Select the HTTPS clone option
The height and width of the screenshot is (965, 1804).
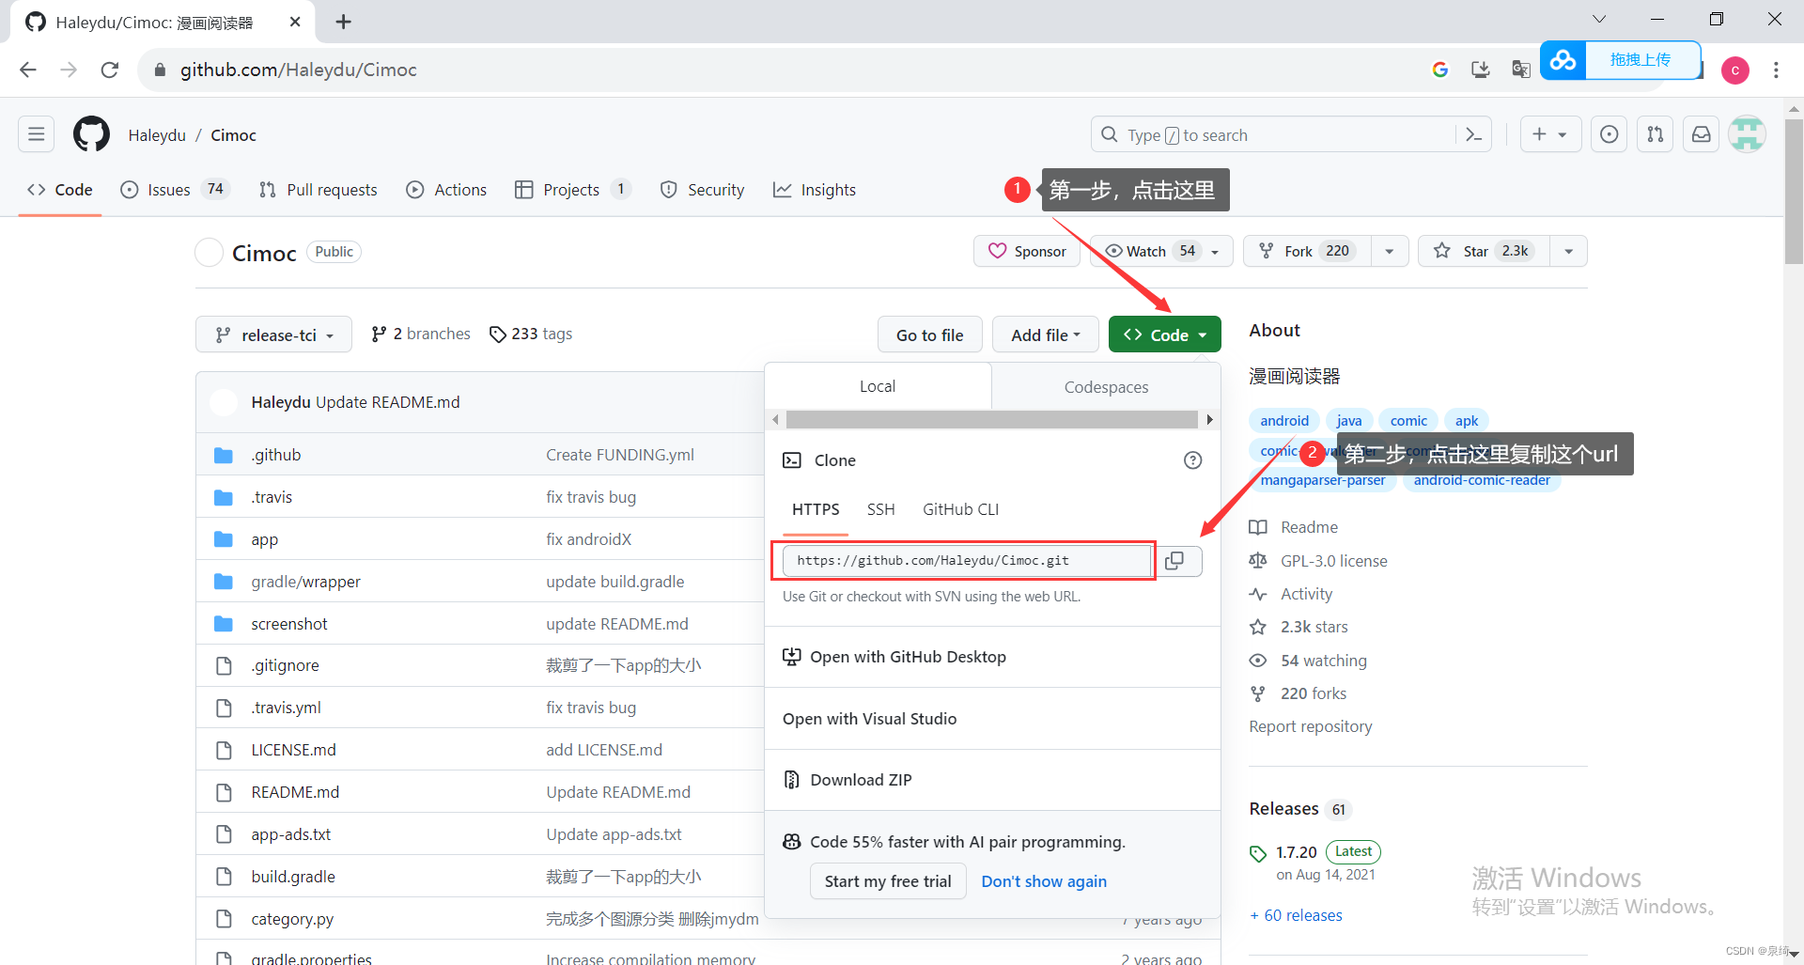click(816, 509)
